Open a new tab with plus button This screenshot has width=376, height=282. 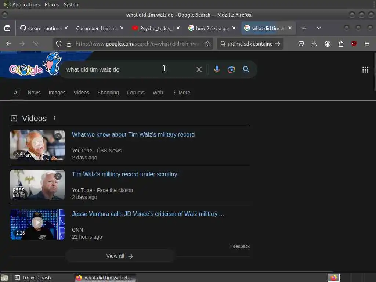[x=304, y=28]
